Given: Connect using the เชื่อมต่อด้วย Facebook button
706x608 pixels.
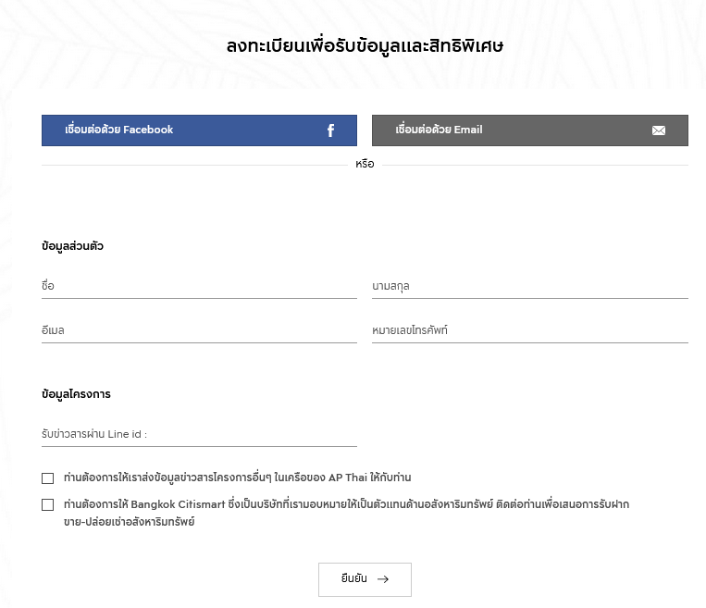Looking at the screenshot, I should coord(199,130).
